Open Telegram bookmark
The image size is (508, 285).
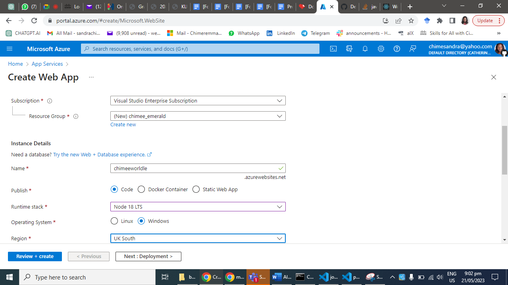[316, 33]
